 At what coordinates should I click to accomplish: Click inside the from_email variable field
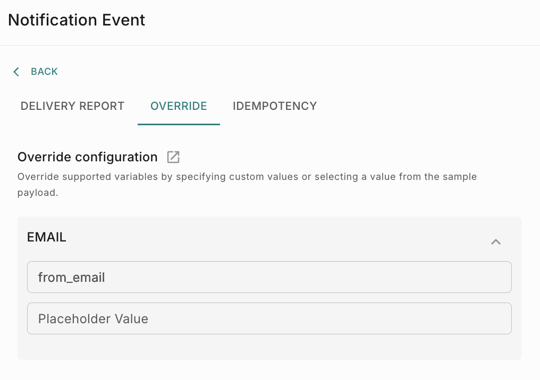click(x=269, y=277)
